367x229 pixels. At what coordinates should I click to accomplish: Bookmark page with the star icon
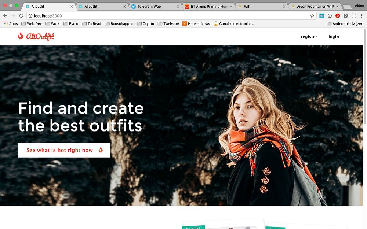[312, 16]
